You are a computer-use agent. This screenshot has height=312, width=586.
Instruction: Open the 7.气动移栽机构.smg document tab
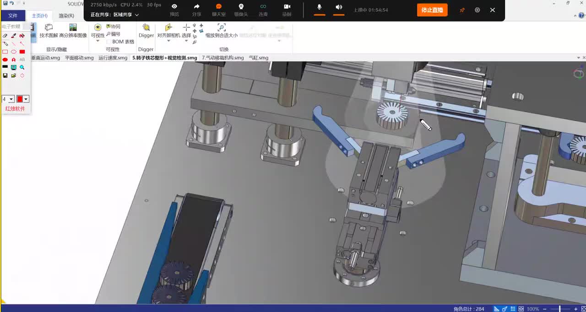coord(223,58)
